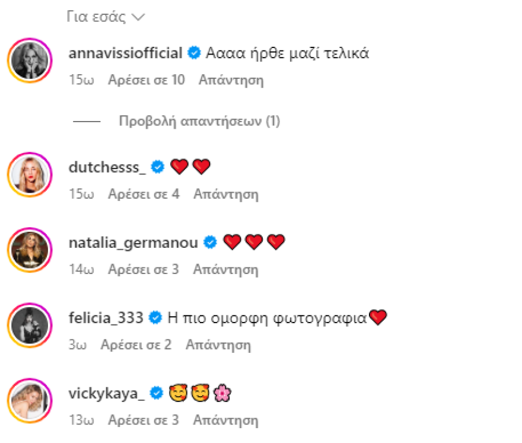Click the '14ω' timestamp on natalia_germanou comment

[81, 269]
